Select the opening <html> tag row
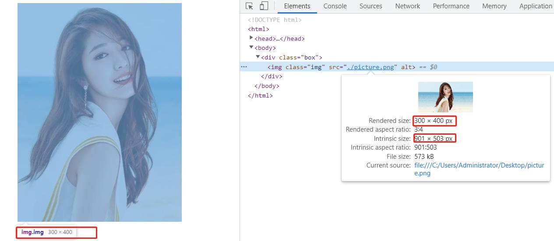 [258, 29]
